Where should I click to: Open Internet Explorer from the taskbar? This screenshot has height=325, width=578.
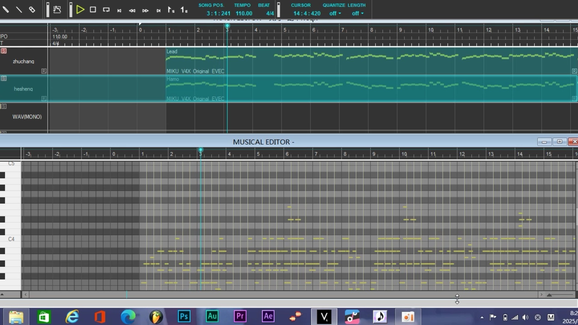(x=72, y=317)
